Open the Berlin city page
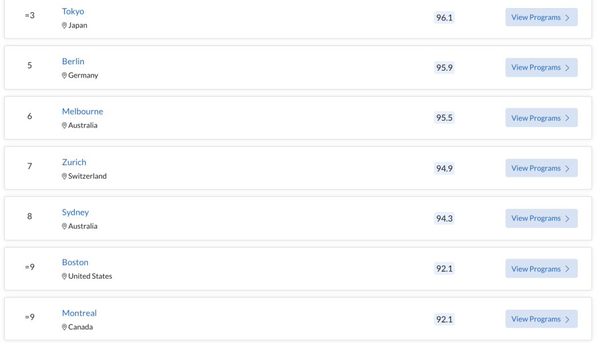Screen dimensions: 616x347 pos(73,61)
